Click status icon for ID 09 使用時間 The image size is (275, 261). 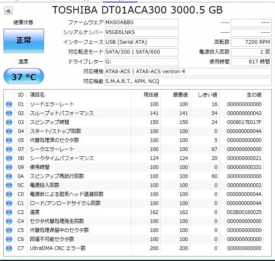[x=9, y=167]
